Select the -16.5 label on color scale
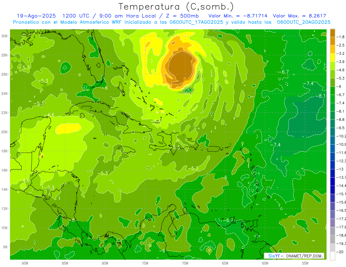The image size is (346, 267). (341, 211)
